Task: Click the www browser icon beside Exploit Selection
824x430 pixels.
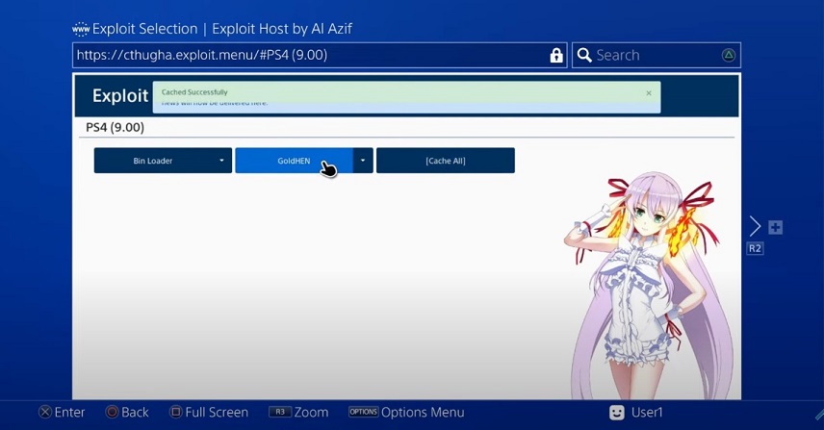Action: pyautogui.click(x=81, y=29)
